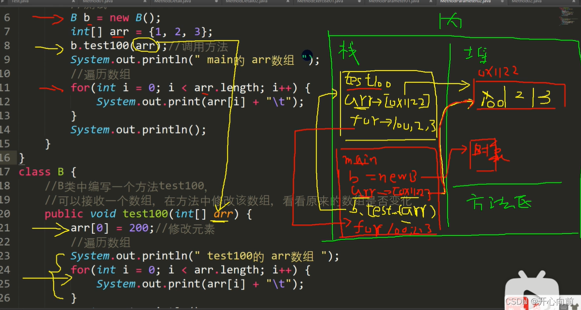Click the '//遍历数组' comment on line 22
This screenshot has width=581, height=310.
point(100,243)
